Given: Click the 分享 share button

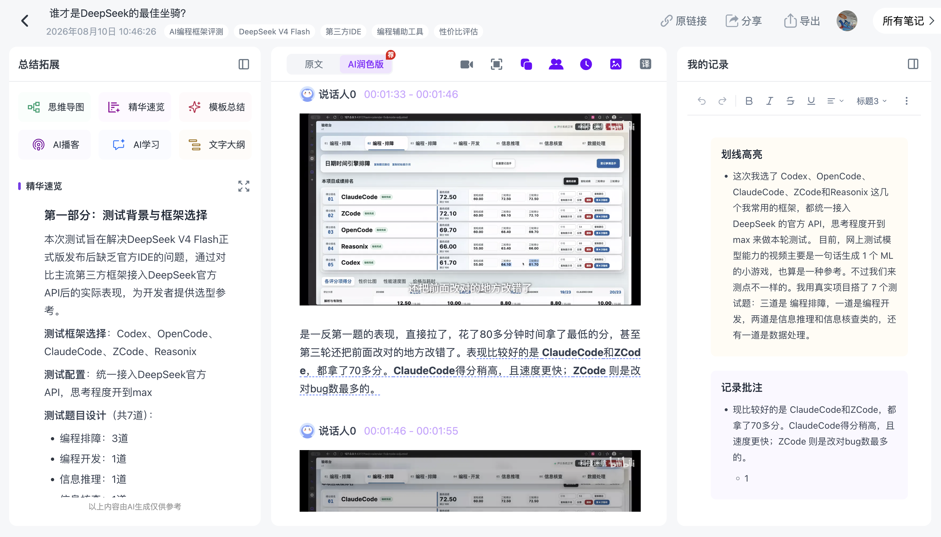Looking at the screenshot, I should click(x=743, y=21).
